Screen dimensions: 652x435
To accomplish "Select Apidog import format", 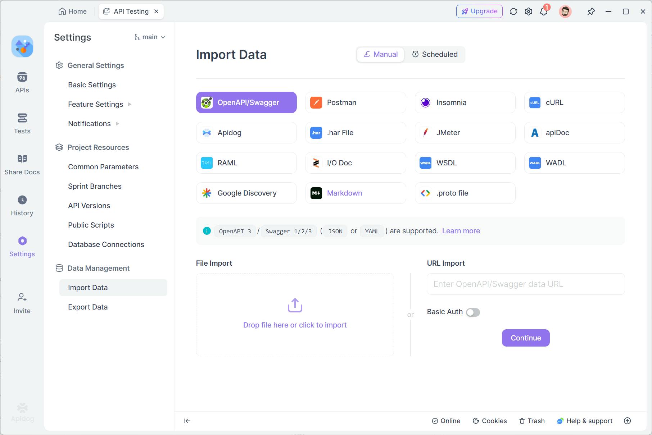I will click(246, 133).
